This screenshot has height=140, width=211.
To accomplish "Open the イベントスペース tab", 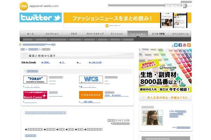I will (180, 34).
